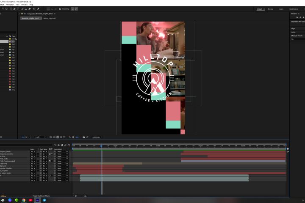Screen dimensions: 305x203
Task: Open the Graph Editor in the timeline
Action: pyautogui.click(x=69, y=145)
